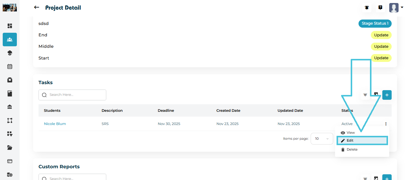Image resolution: width=410 pixels, height=180 pixels.
Task: Open the dashboard grid icon in sidebar
Action: [x=10, y=26]
